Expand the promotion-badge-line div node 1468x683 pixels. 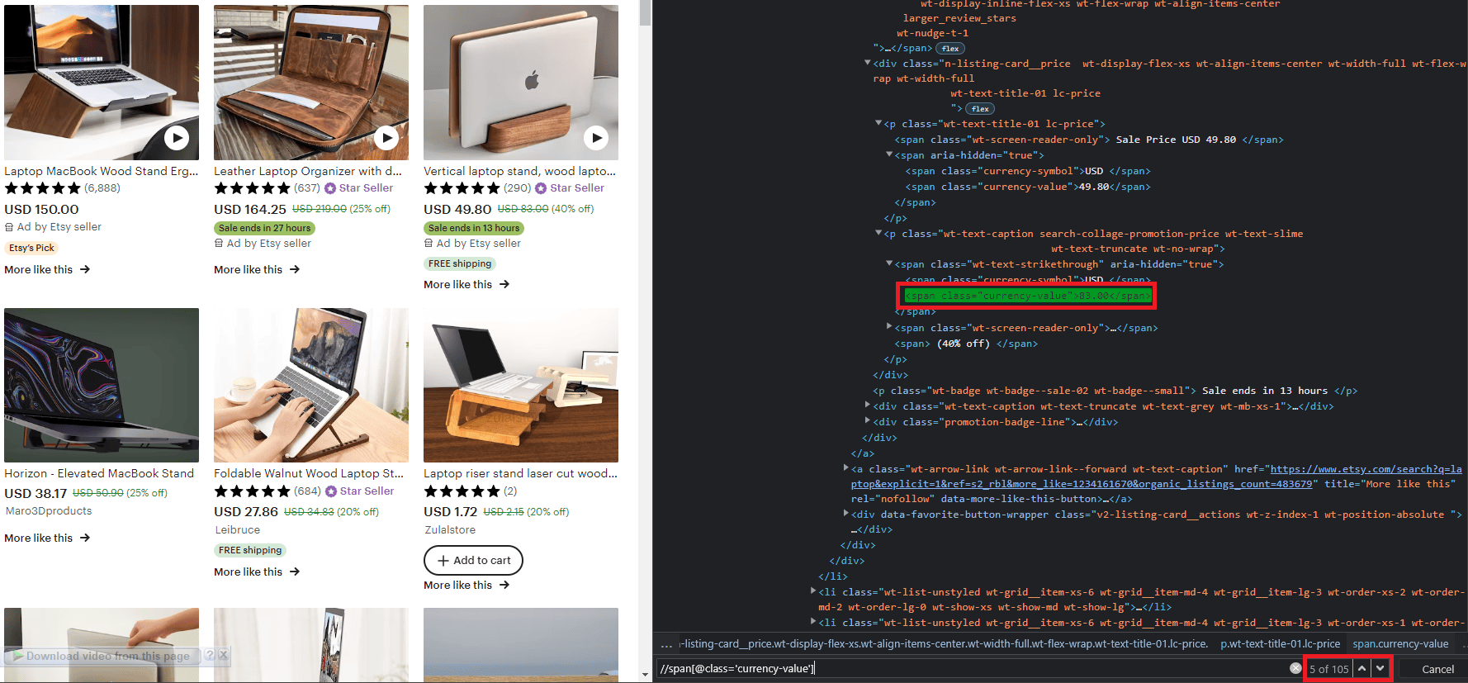(x=867, y=421)
